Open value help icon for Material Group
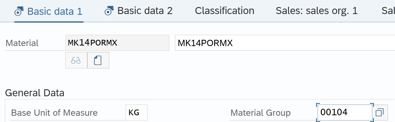This screenshot has height=122, width=395. click(x=379, y=113)
